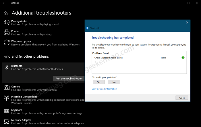Run the troubleshooter for Bluetooth
This screenshot has height=127, width=201.
69,79
